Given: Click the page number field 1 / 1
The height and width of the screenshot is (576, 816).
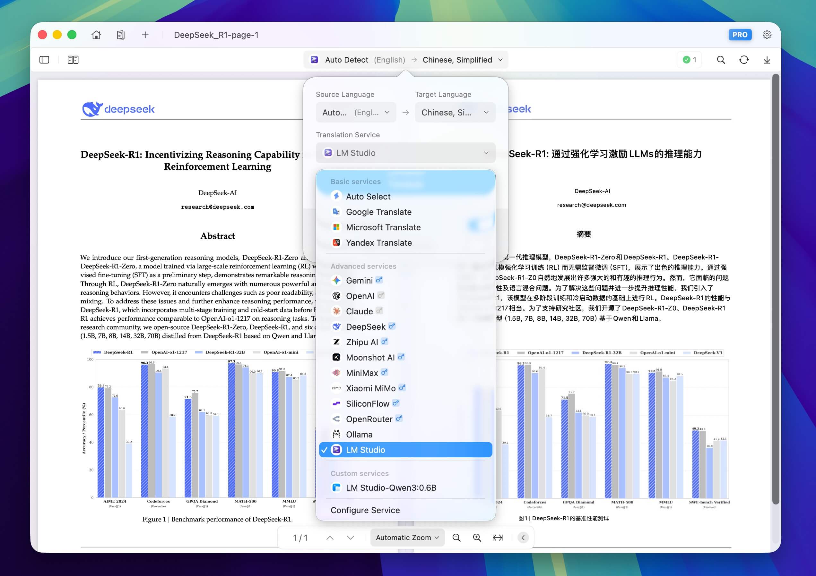Looking at the screenshot, I should [x=300, y=538].
